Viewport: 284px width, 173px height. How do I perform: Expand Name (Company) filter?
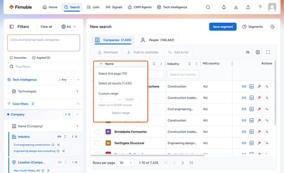[77, 126]
